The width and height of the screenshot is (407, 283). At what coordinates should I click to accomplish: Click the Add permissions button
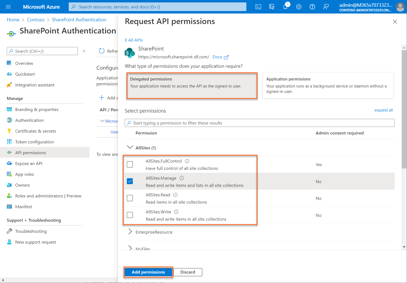coord(148,272)
